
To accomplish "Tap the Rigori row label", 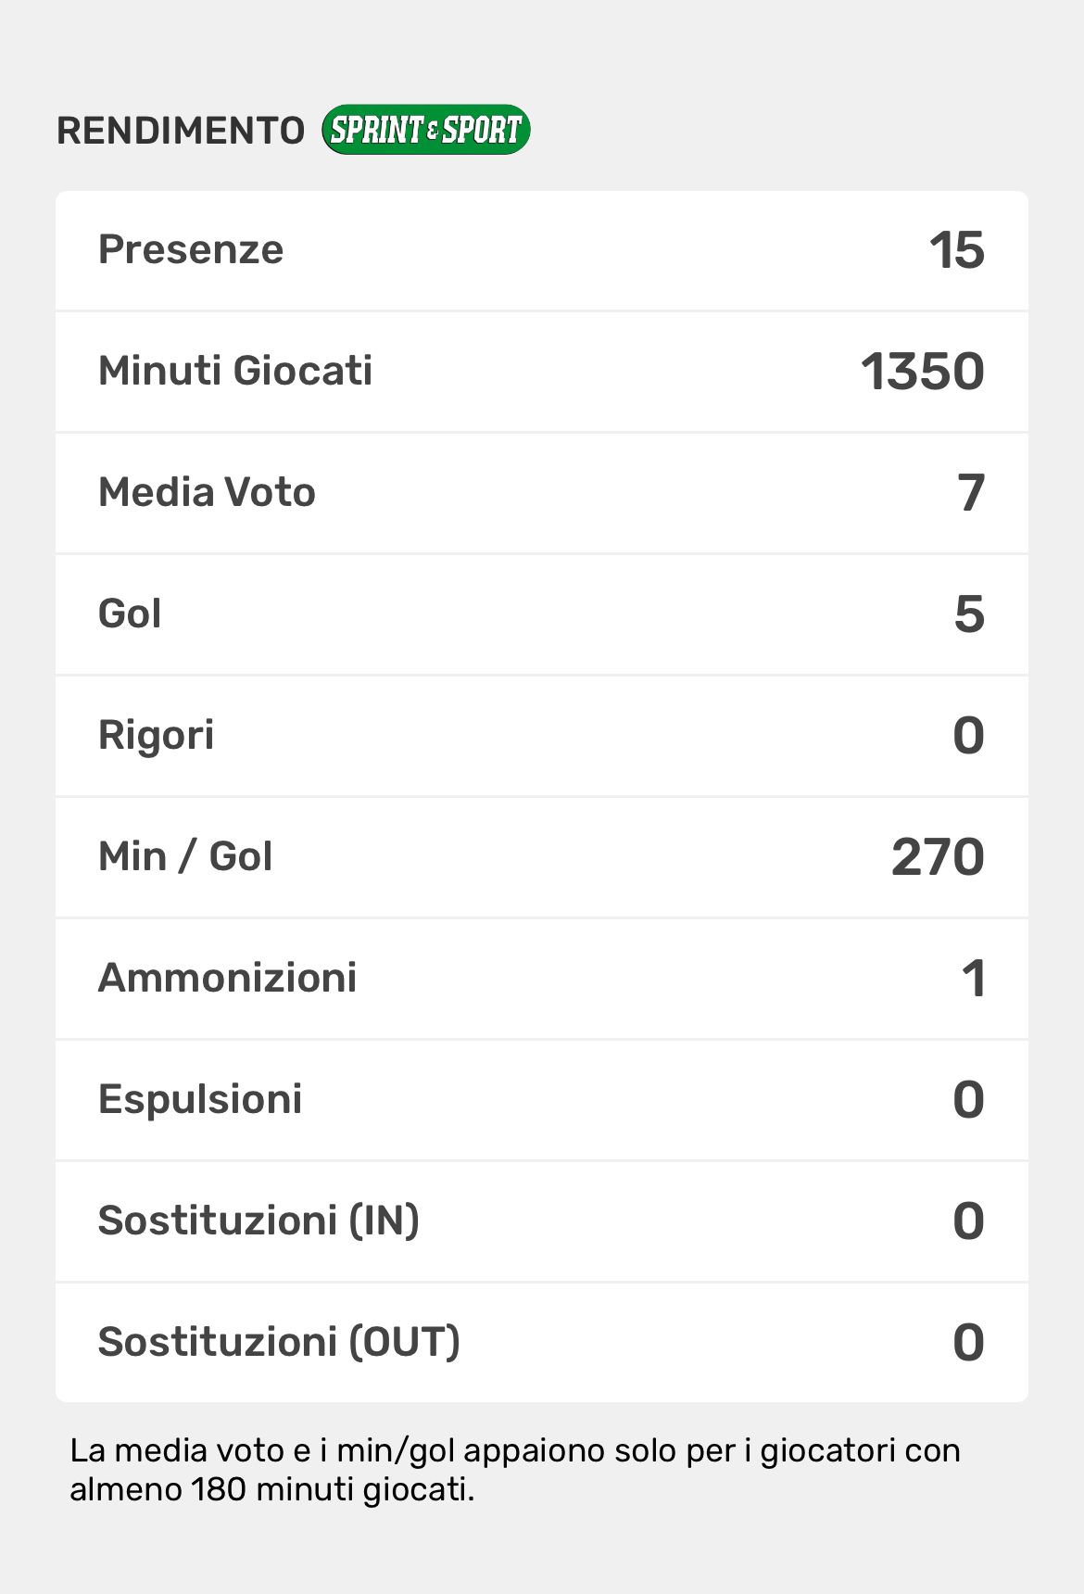I will [x=156, y=735].
